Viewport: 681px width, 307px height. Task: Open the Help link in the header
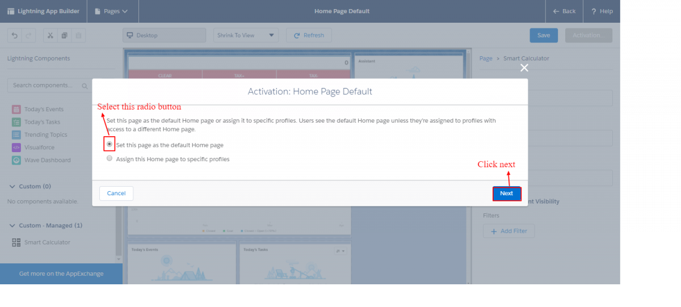pyautogui.click(x=602, y=11)
